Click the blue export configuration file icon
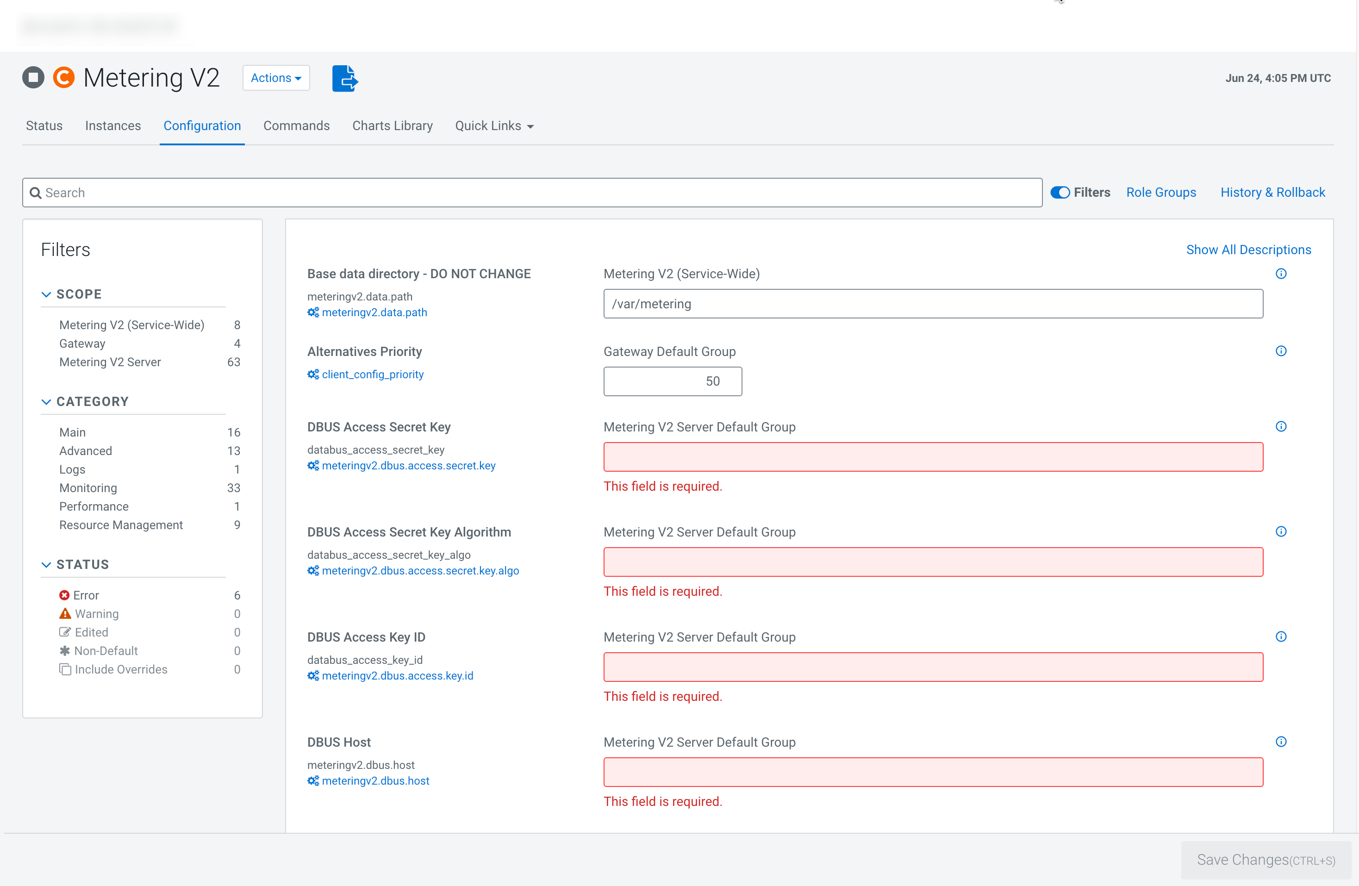This screenshot has height=886, width=1359. (344, 78)
